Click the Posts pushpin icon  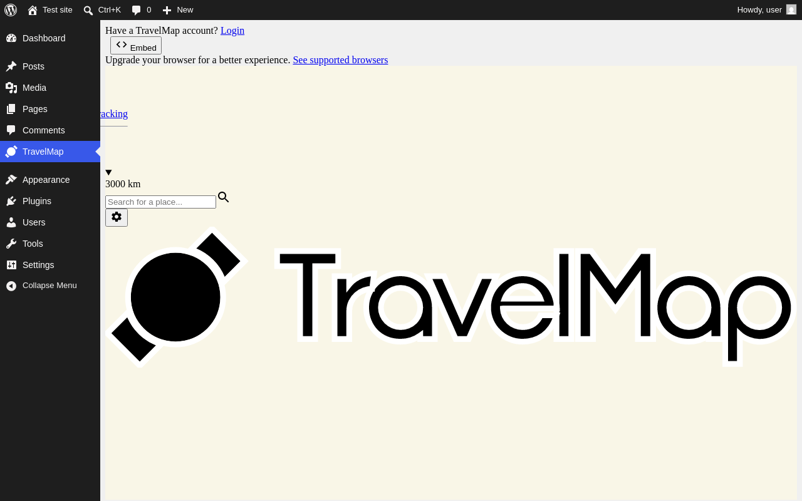11,66
